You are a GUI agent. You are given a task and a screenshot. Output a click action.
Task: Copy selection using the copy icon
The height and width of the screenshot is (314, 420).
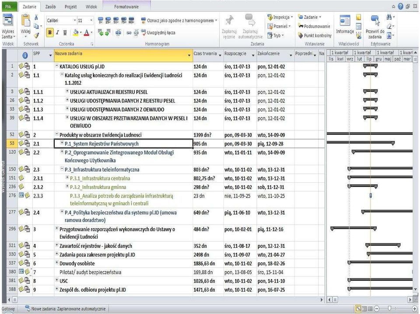click(36, 26)
